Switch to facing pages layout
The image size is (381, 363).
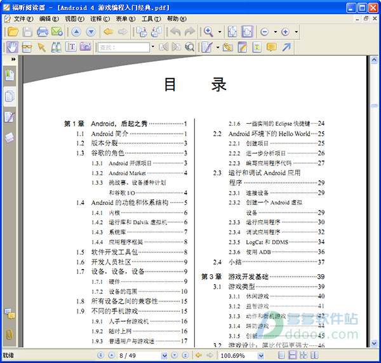[314, 355]
